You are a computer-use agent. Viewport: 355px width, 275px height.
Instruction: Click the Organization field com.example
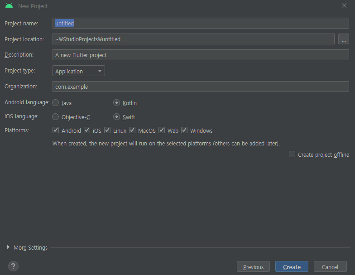pyautogui.click(x=201, y=87)
